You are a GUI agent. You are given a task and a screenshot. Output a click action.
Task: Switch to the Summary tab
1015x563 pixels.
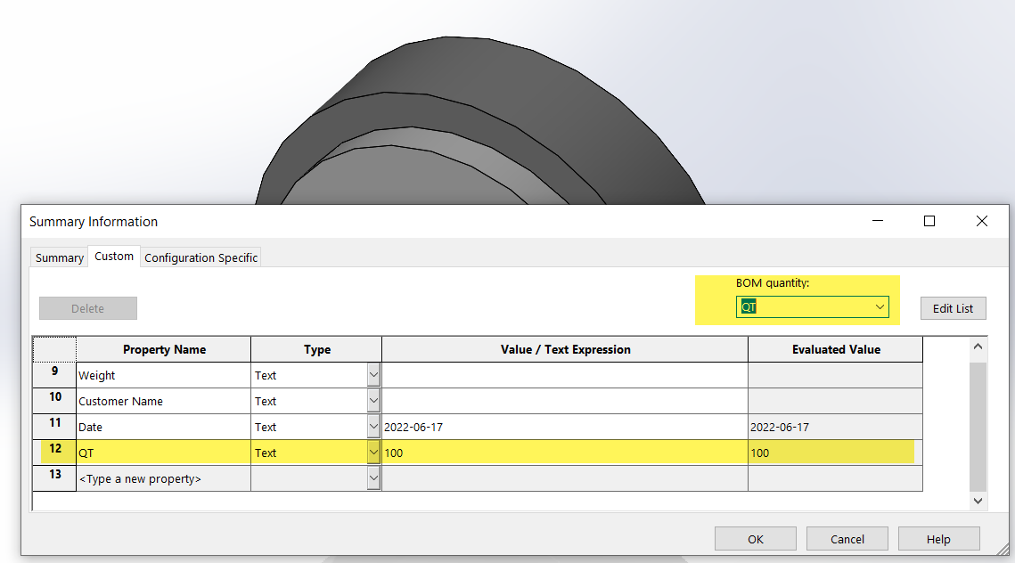(x=58, y=257)
